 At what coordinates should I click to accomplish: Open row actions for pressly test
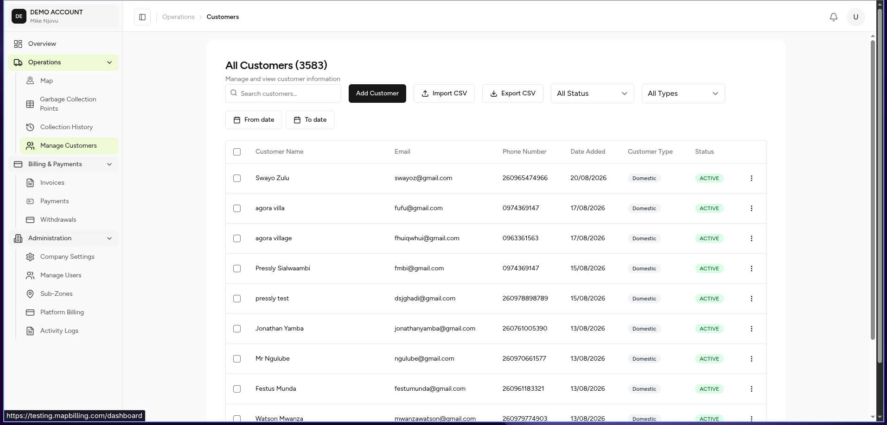tap(752, 299)
